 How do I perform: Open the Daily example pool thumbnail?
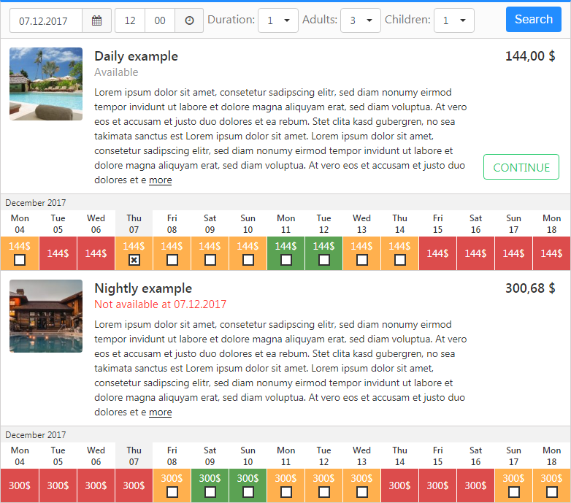tap(46, 84)
